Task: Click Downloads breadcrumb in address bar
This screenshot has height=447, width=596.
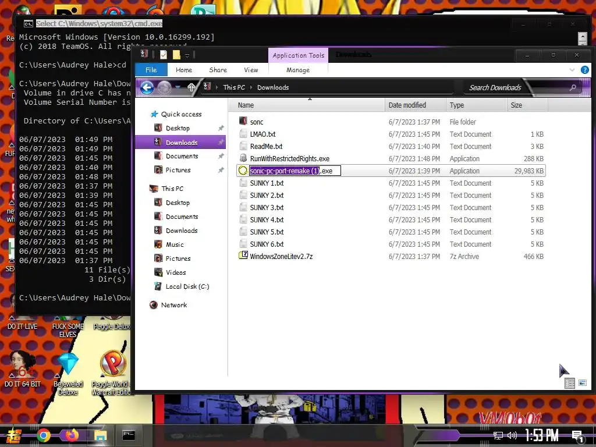Action: click(273, 87)
